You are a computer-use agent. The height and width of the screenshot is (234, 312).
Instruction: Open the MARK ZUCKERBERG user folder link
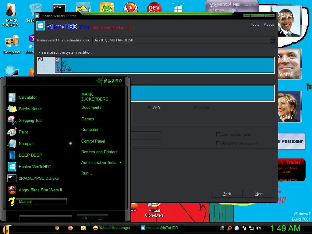(x=95, y=97)
